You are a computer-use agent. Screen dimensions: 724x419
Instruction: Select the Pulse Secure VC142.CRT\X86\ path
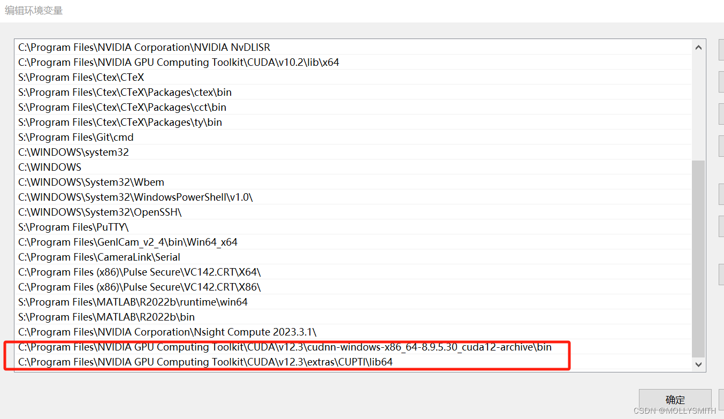tap(353, 287)
